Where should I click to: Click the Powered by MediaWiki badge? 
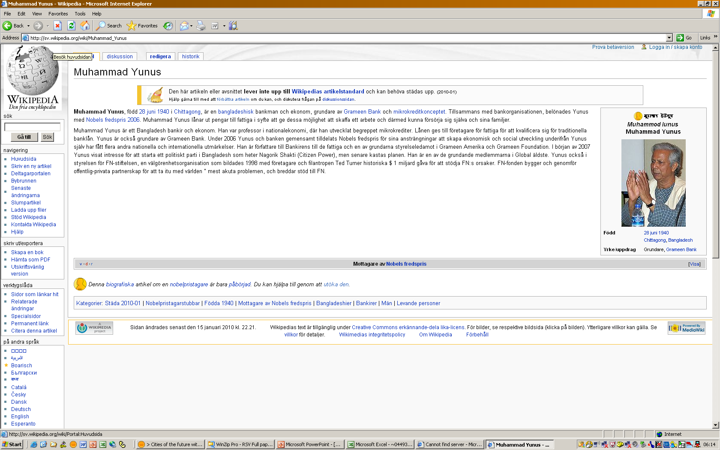[x=687, y=328]
